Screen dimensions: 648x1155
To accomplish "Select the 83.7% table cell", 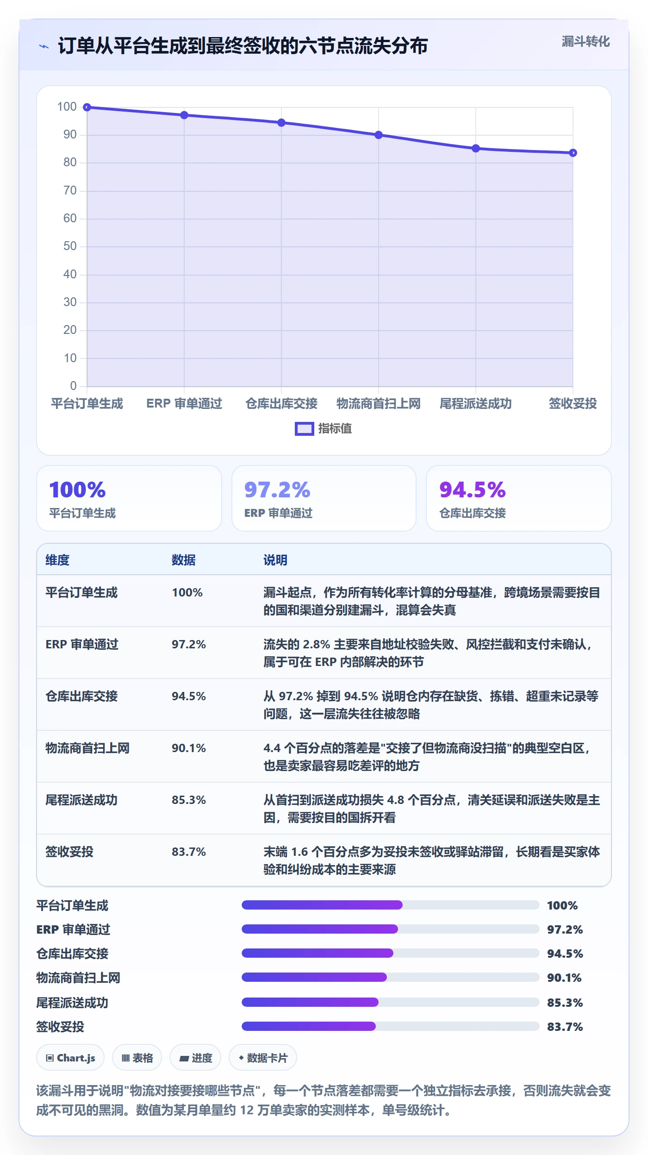I will point(189,852).
